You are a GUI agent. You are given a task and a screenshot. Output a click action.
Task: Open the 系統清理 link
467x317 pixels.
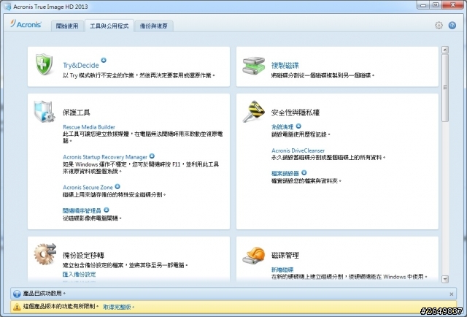click(x=282, y=127)
